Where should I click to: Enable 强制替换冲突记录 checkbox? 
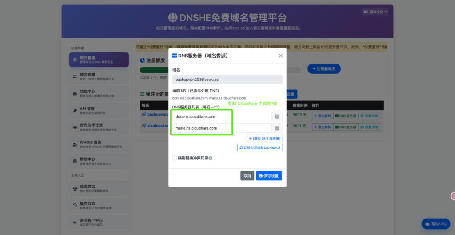coord(174,158)
